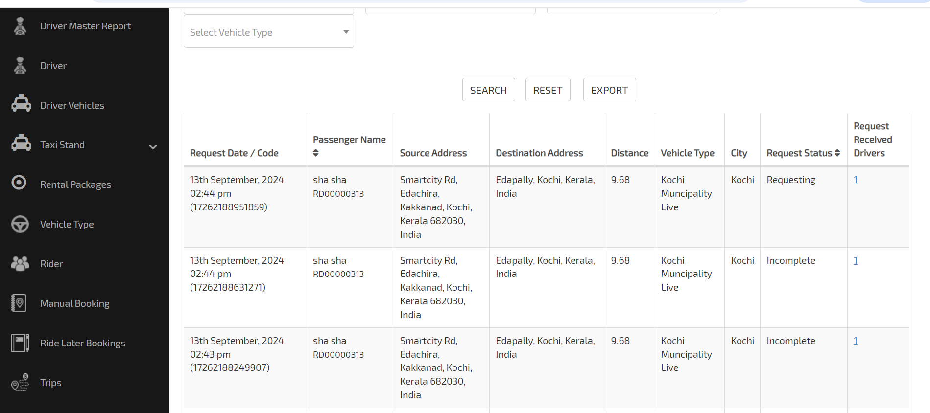
Task: Click the Rider group icon
Action: (20, 264)
